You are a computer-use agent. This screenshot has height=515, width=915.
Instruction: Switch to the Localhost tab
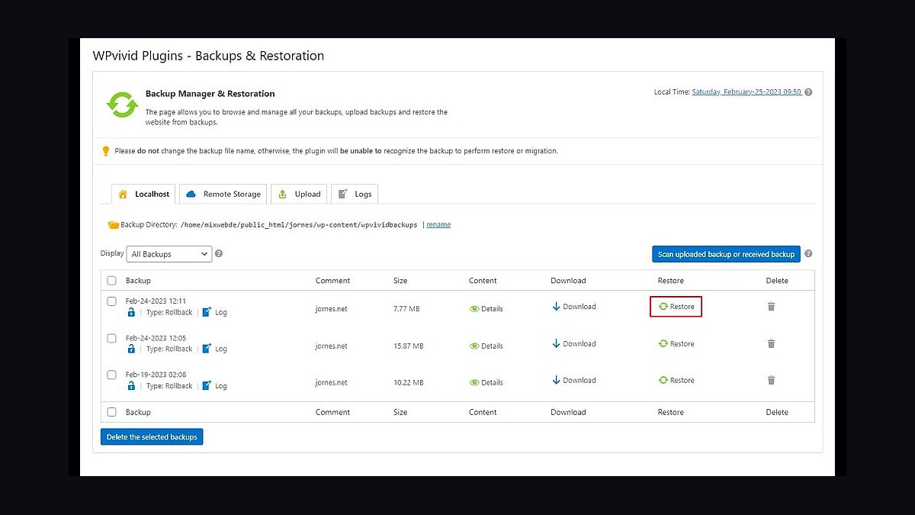tap(143, 194)
